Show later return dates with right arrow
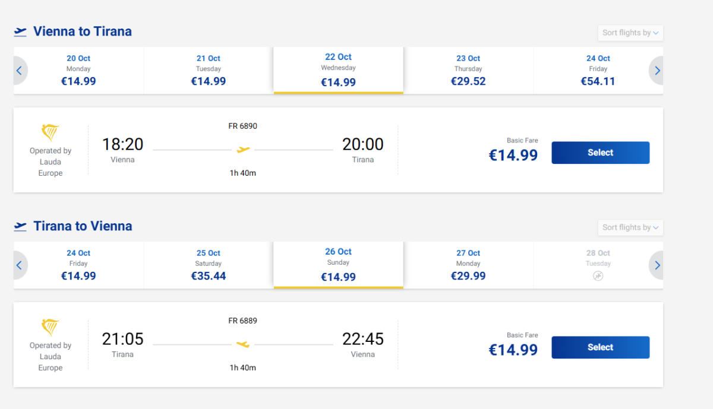This screenshot has height=409, width=713. pyautogui.click(x=657, y=265)
